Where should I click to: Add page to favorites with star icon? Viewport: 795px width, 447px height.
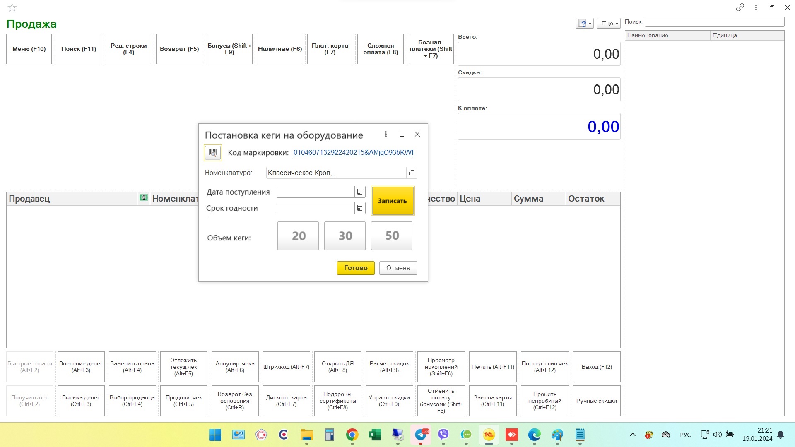tap(12, 7)
